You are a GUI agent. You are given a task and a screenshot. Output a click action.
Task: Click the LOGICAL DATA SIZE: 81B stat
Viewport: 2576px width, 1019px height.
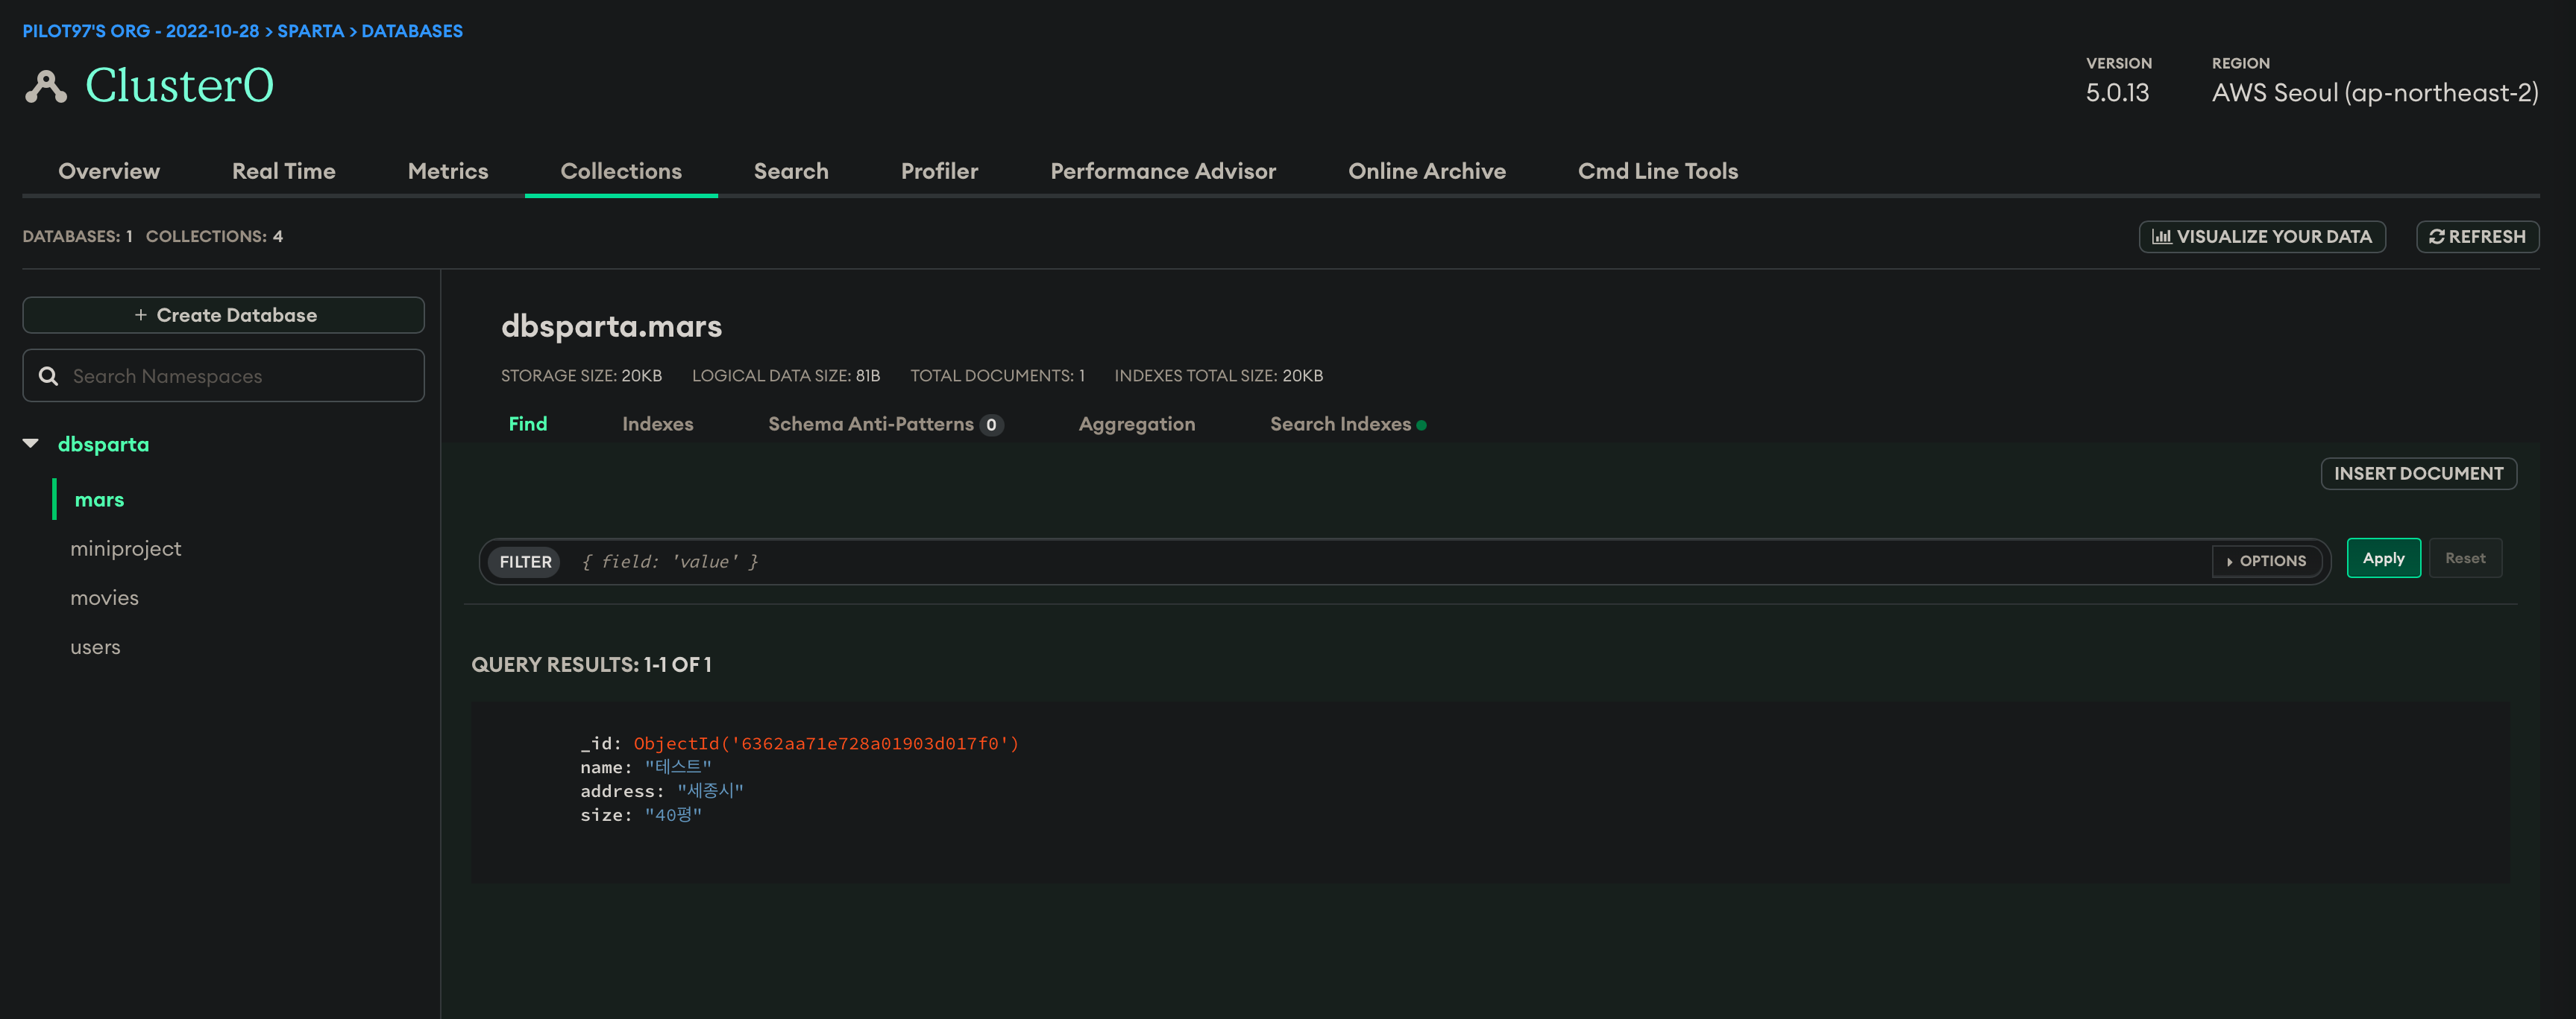[786, 375]
